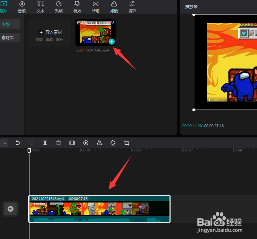Click the top-left resize handle of preview frame

[x=194, y=15]
